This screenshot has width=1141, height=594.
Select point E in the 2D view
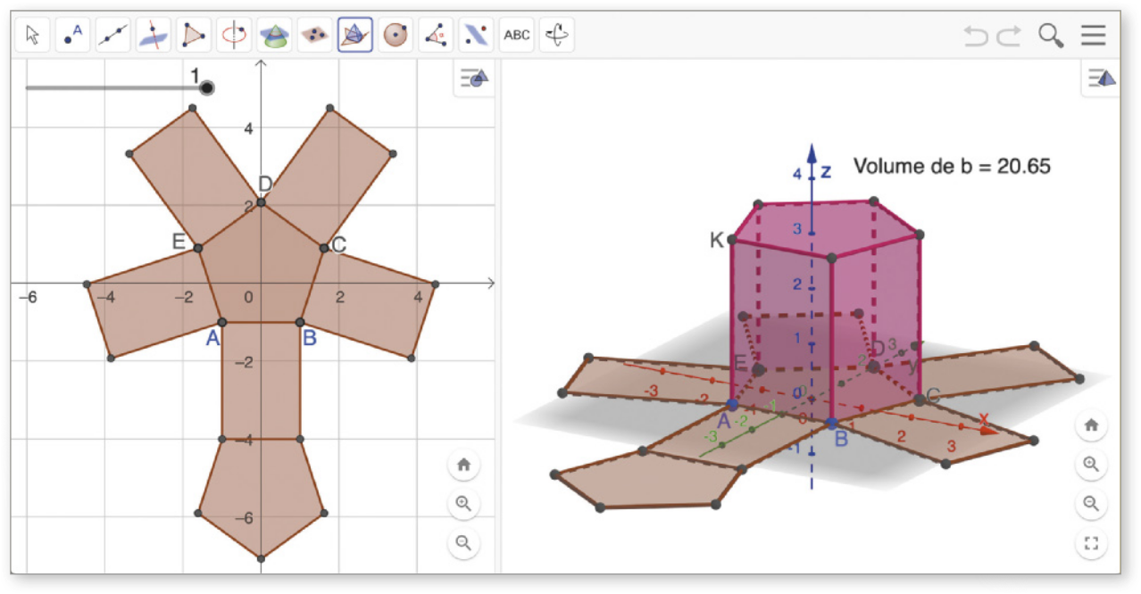(198, 247)
